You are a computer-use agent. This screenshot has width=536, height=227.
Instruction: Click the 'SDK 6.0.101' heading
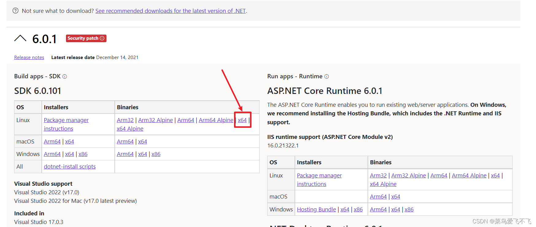tap(37, 91)
